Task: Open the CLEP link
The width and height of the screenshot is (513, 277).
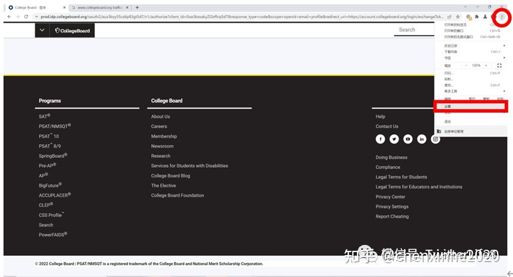Action: point(46,205)
